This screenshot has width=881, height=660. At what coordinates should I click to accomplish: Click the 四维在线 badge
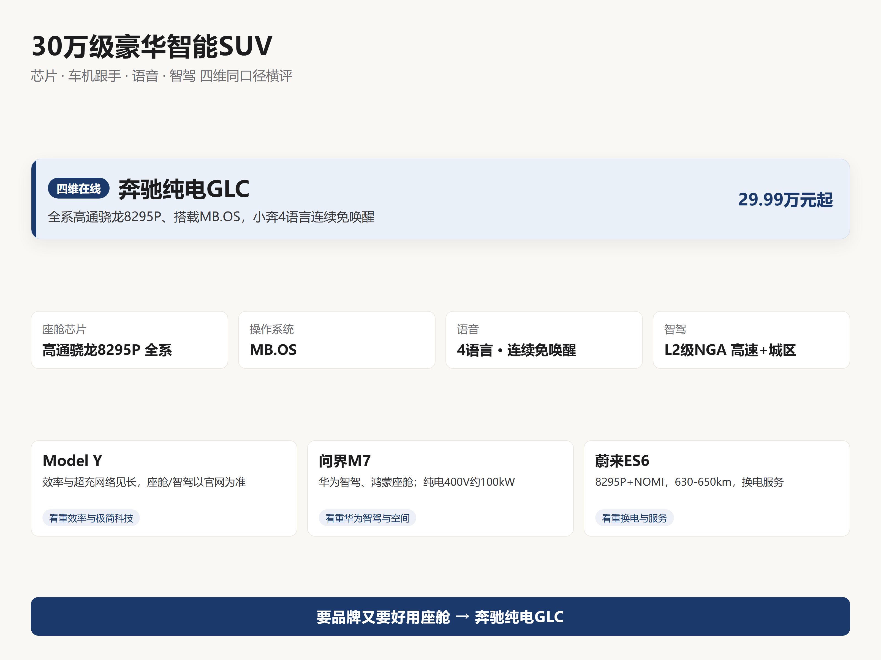pyautogui.click(x=78, y=188)
